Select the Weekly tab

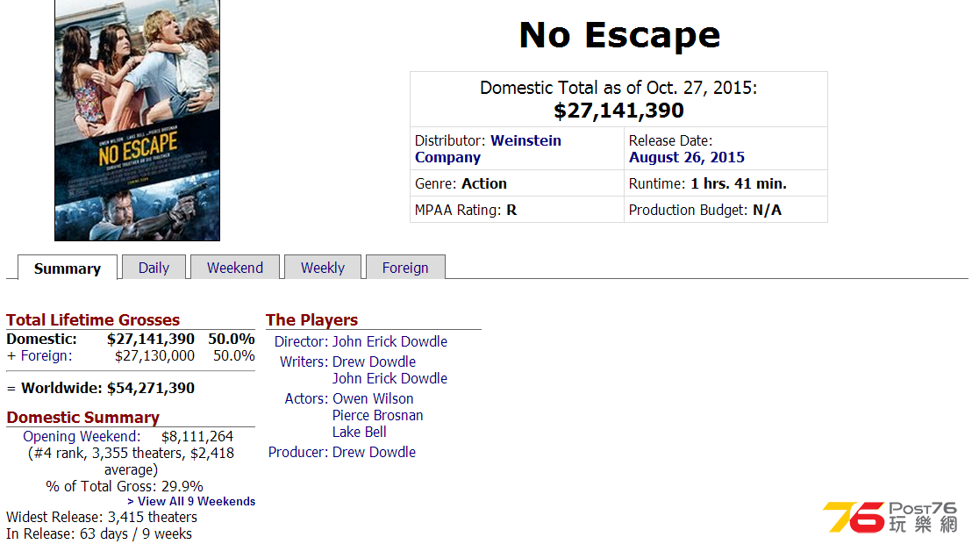coord(322,268)
